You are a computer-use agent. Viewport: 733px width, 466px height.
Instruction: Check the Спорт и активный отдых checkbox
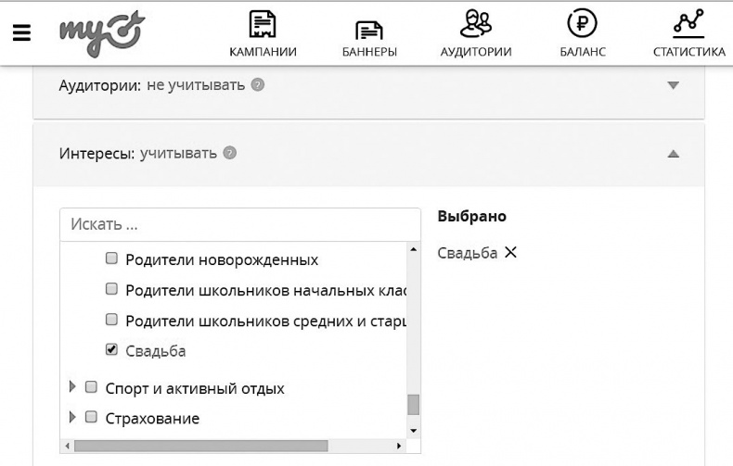(x=91, y=387)
